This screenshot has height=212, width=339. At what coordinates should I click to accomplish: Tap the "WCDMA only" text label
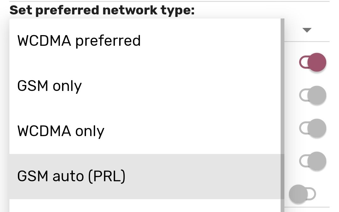(x=61, y=131)
